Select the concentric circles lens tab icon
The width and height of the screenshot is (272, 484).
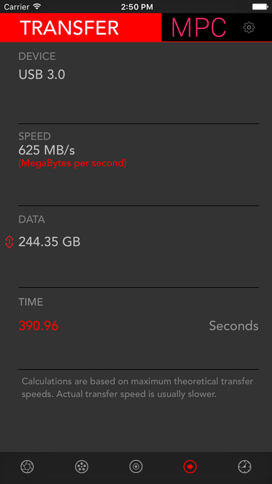[x=136, y=467]
